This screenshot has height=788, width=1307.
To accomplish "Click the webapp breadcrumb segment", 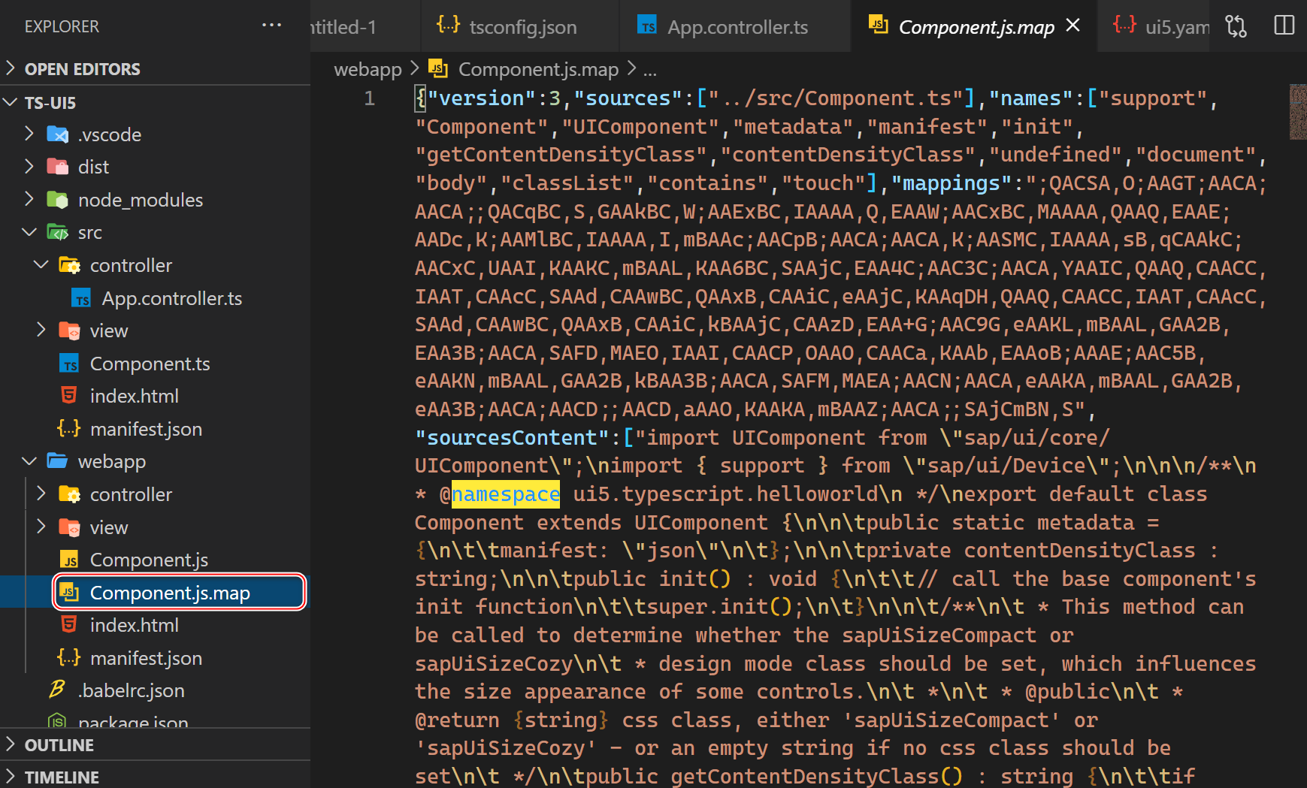I will (x=368, y=69).
